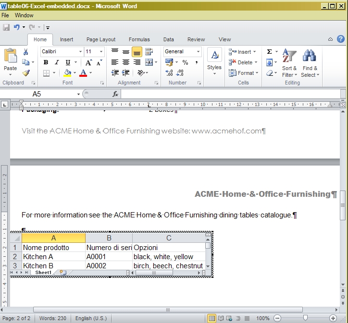Decrease font size with Shrink Font
The width and height of the screenshot is (348, 323).
pos(99,62)
